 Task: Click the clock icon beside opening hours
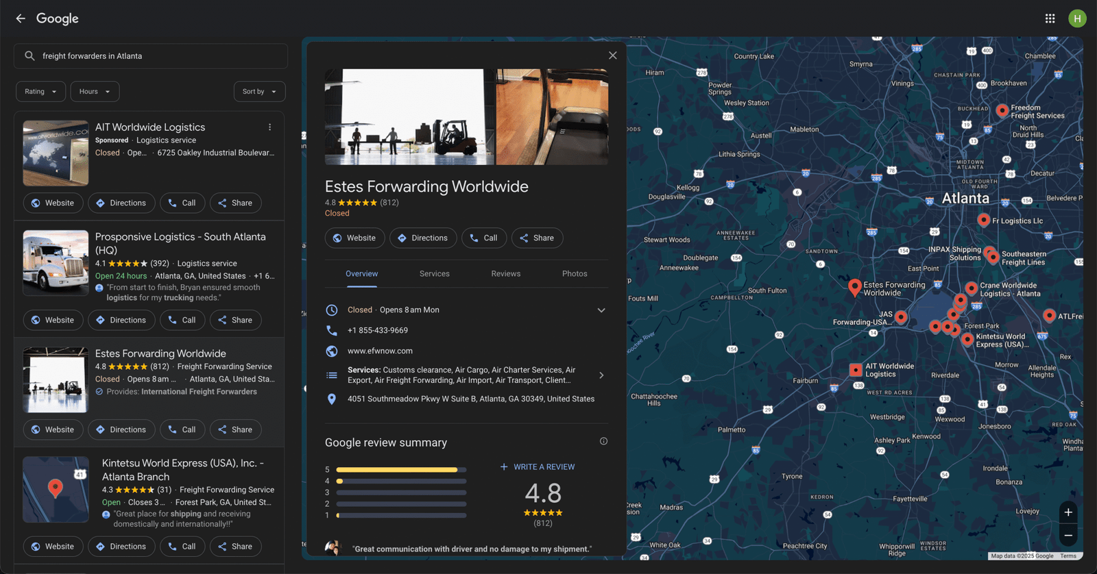click(332, 310)
